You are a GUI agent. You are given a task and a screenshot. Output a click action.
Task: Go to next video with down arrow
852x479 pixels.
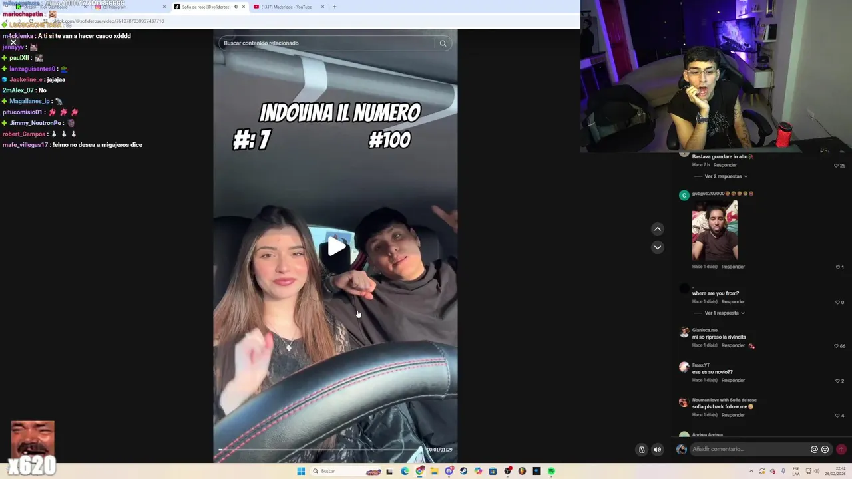[x=657, y=247]
